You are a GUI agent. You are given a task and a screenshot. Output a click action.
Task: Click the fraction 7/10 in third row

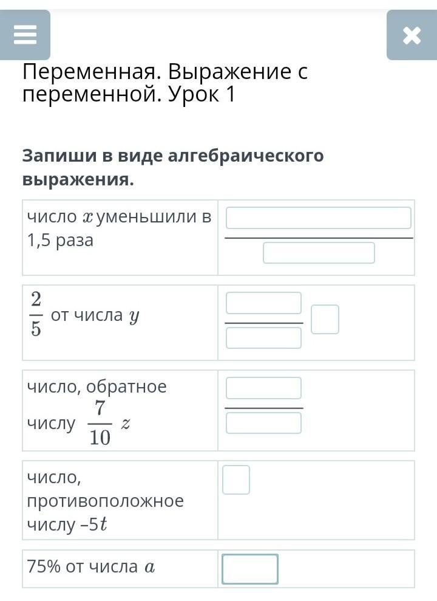(100, 423)
